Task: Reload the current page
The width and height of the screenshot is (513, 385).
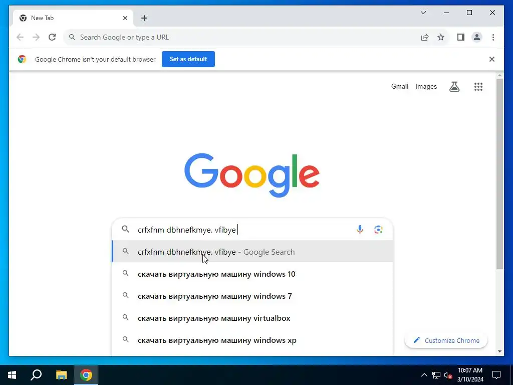Action: click(52, 37)
